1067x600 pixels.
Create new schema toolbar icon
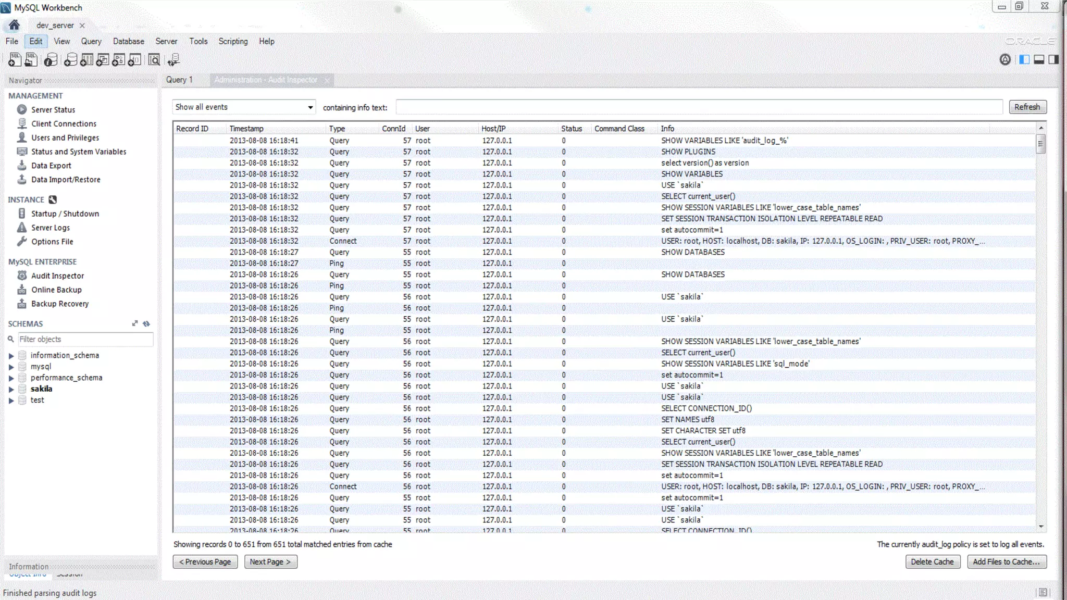(70, 60)
